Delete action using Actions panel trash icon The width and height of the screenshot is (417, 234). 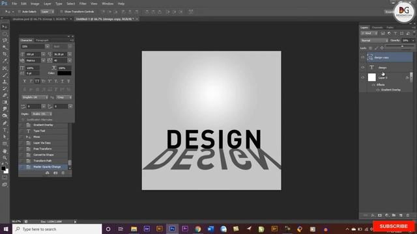coord(63,173)
